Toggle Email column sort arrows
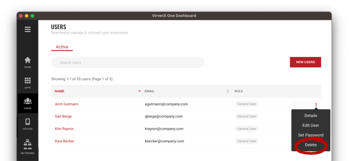The height and width of the screenshot is (161, 349). click(x=228, y=91)
